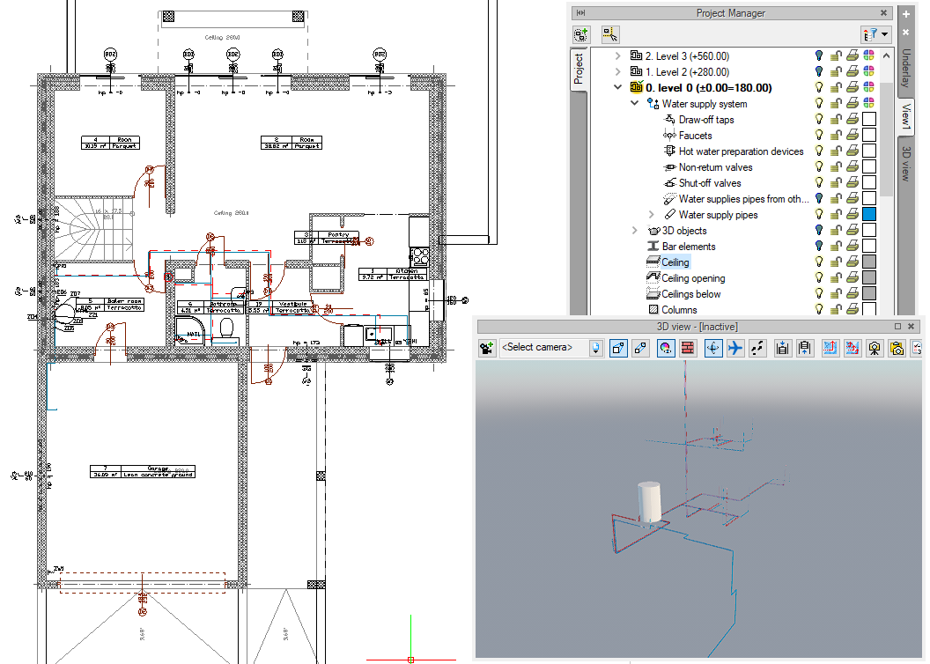Click the four-color icon for Water supply system
The height and width of the screenshot is (664, 930).
point(869,103)
